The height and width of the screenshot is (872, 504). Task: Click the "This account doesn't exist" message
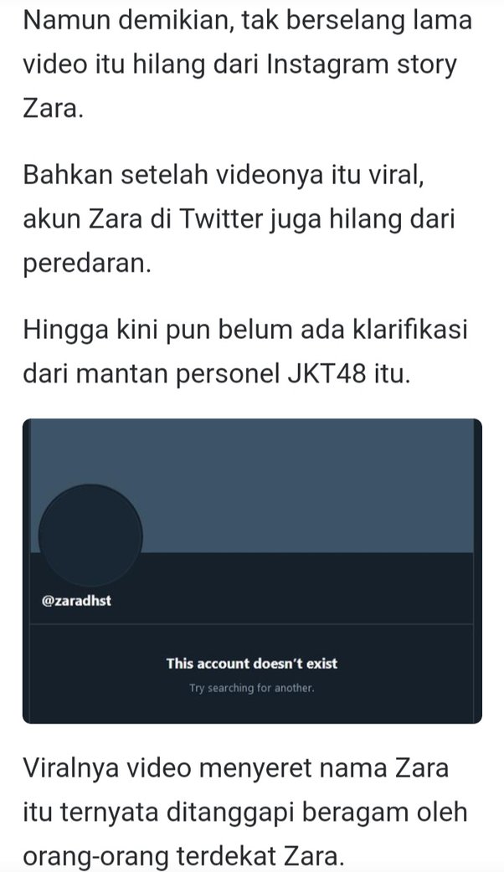pyautogui.click(x=251, y=664)
